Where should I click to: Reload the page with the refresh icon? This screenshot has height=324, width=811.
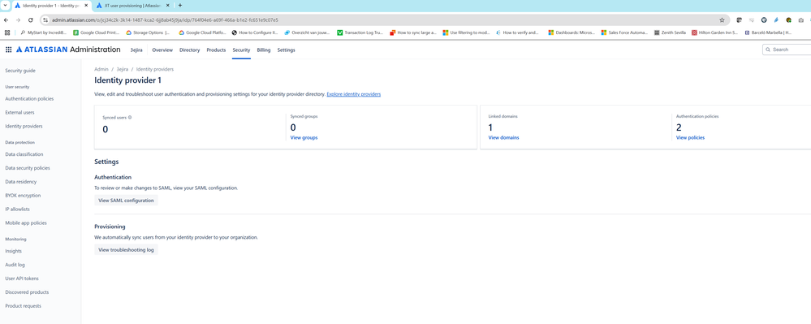pyautogui.click(x=31, y=19)
